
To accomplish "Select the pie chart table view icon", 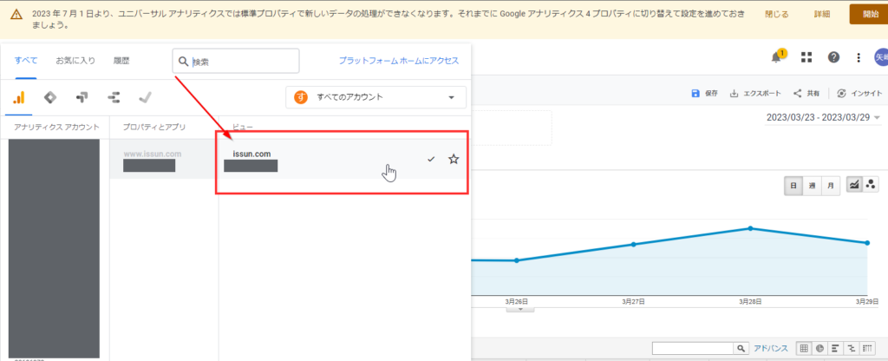I will coord(819,348).
